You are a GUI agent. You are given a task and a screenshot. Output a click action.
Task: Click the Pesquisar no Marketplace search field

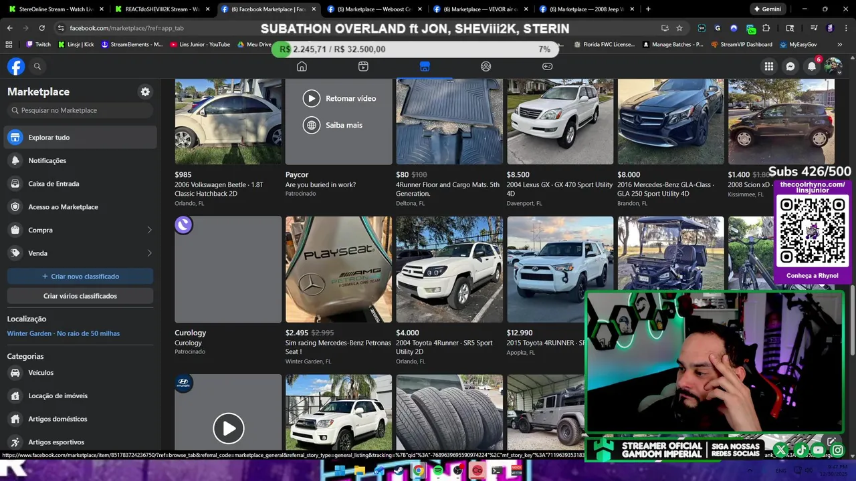click(x=80, y=110)
